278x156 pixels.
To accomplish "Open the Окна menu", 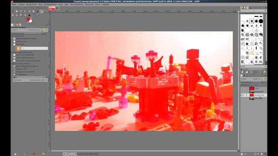I will point(97,4).
